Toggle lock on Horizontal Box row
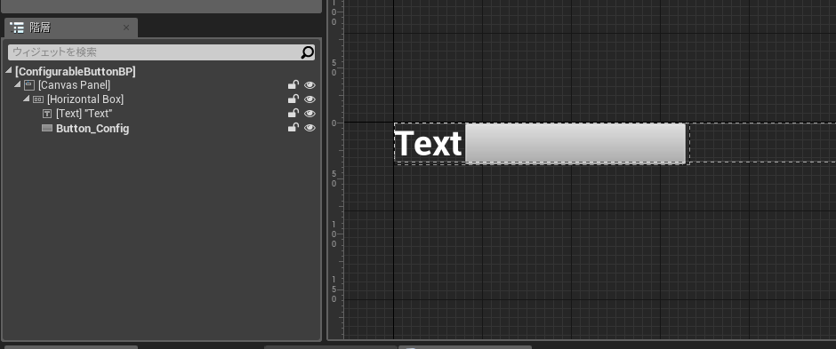This screenshot has width=836, height=349. (293, 99)
